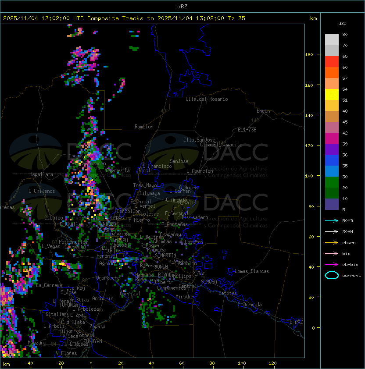The width and height of the screenshot is (365, 369).
Task: Select the red 65 dBZ legend swatch
Action: pos(332,61)
